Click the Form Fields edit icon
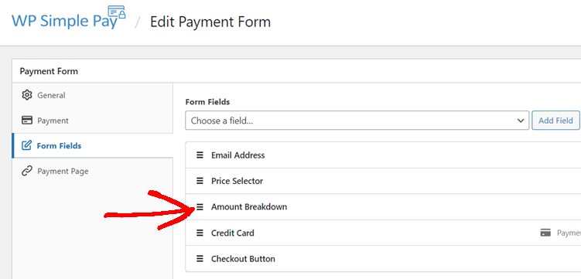The width and height of the screenshot is (581, 279). tap(26, 145)
